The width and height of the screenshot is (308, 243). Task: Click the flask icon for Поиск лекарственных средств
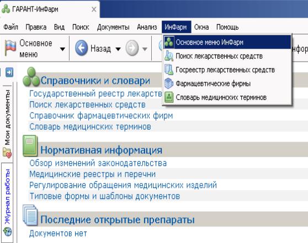coord(169,56)
